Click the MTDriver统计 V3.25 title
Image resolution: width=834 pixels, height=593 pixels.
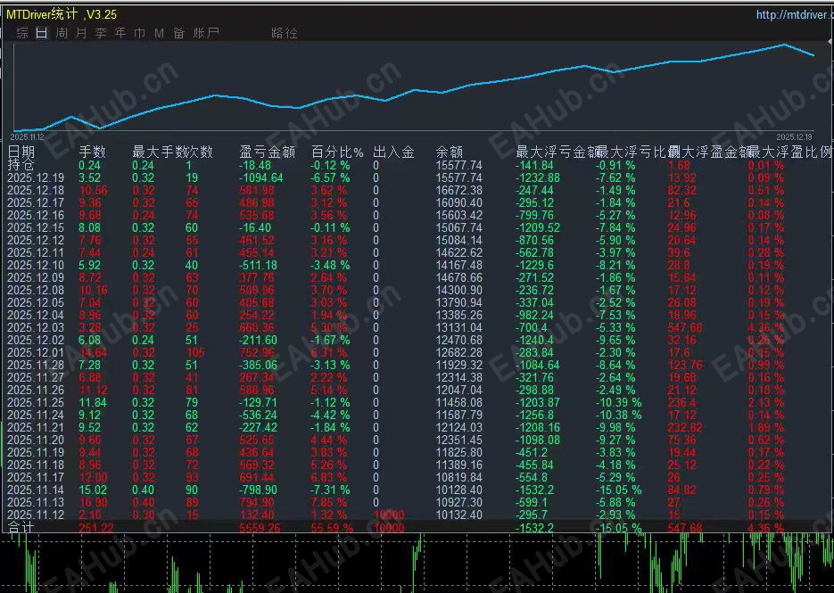click(x=62, y=14)
